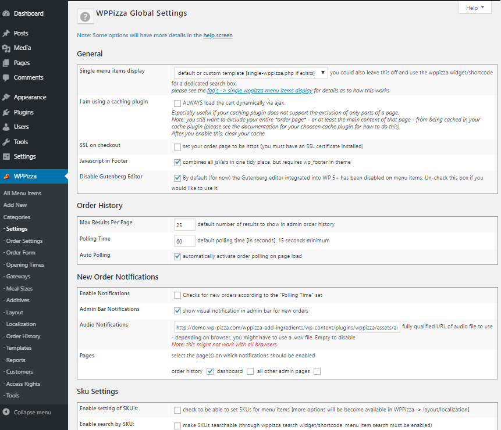The height and width of the screenshot is (430, 501).
Task: Enable SSL on checkout checkbox
Action: click(x=177, y=146)
